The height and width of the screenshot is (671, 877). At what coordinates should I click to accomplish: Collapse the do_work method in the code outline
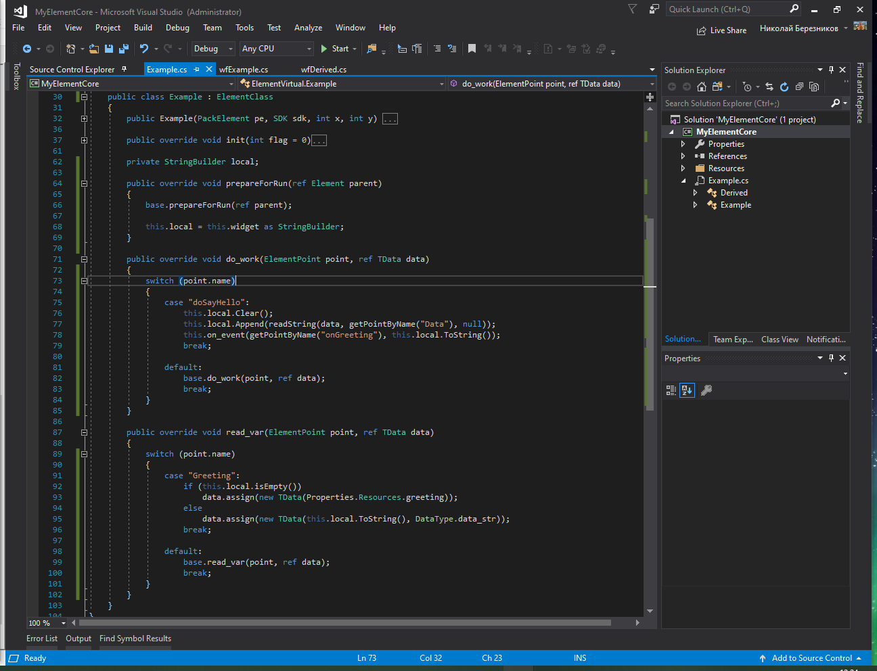click(85, 259)
